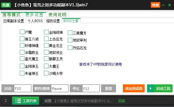Switch to the 推荐模式 tab
Viewport: 174px width, 107px height.
click(11, 15)
